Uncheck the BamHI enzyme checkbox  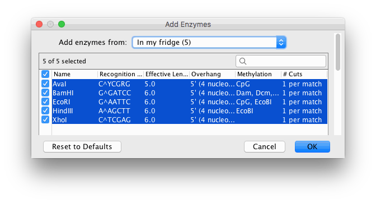(45, 93)
